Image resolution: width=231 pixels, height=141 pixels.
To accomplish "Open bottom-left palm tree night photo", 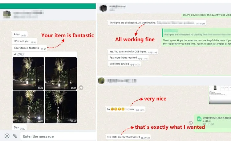I will pos(28,107).
